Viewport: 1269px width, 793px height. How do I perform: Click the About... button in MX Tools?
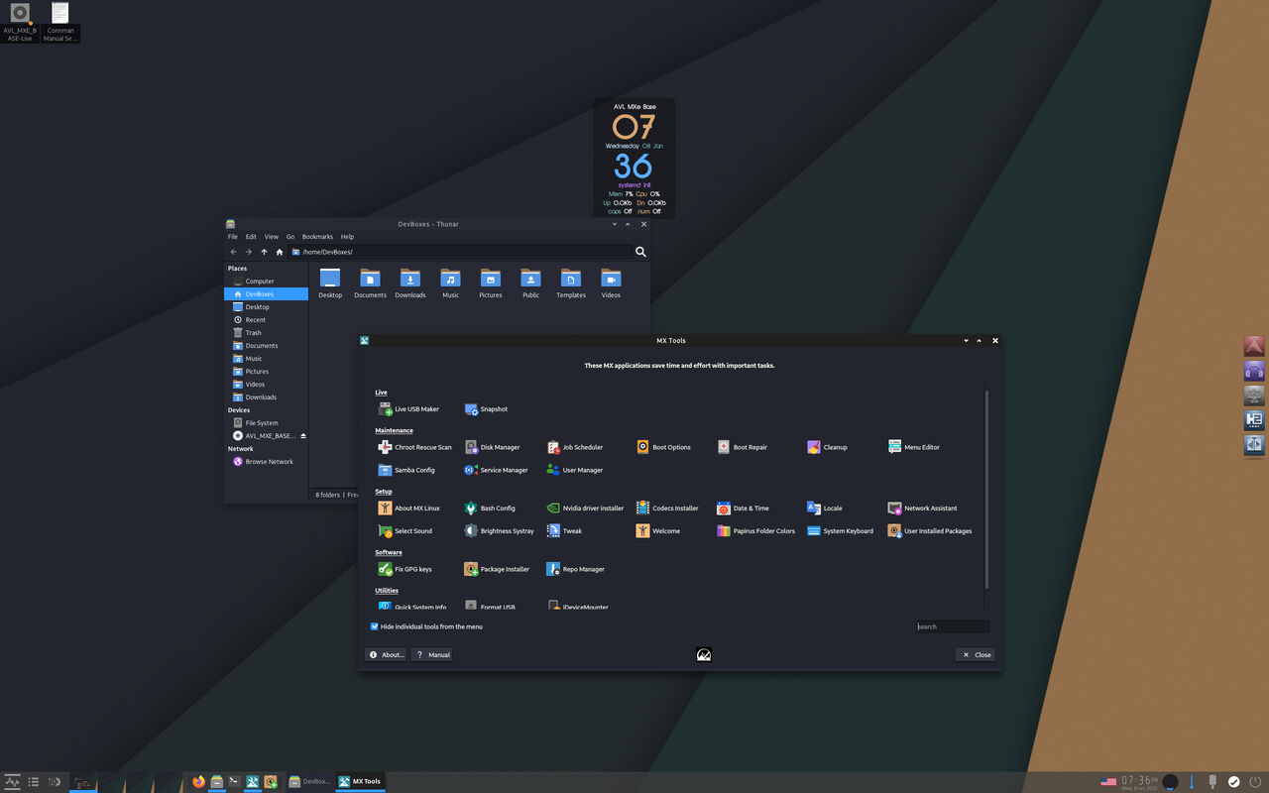386,655
